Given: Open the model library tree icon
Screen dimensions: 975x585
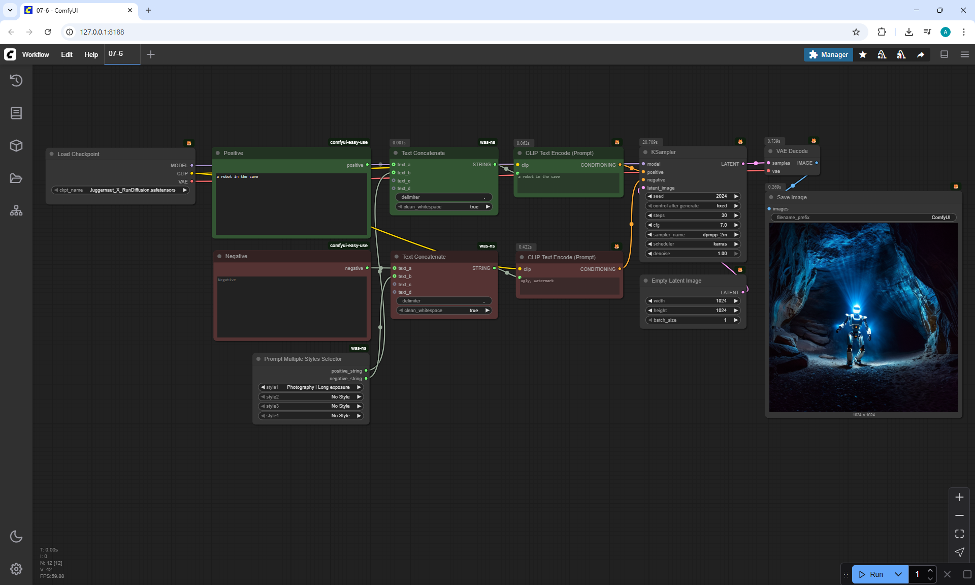Looking at the screenshot, I should click(x=16, y=211).
